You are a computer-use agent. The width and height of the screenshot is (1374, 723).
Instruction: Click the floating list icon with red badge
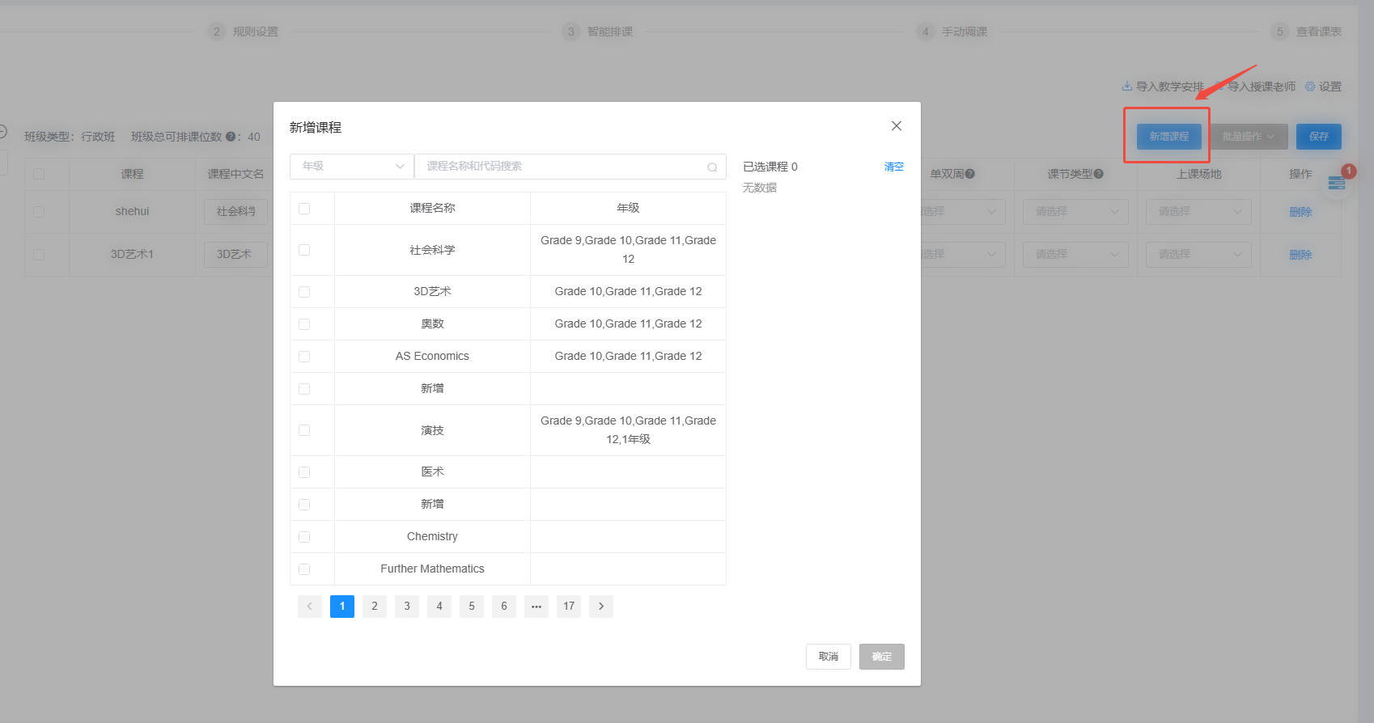click(1337, 184)
